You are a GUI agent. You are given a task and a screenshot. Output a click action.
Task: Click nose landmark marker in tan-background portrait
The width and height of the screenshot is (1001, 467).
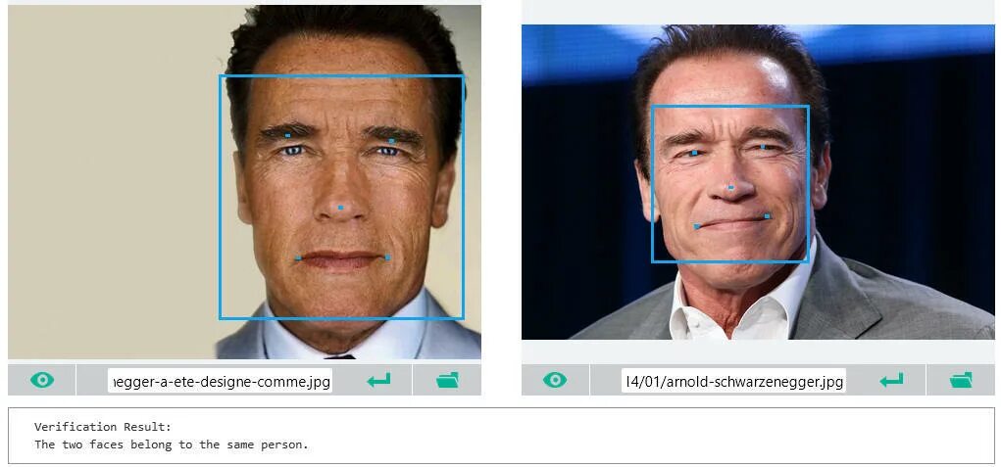(x=341, y=208)
